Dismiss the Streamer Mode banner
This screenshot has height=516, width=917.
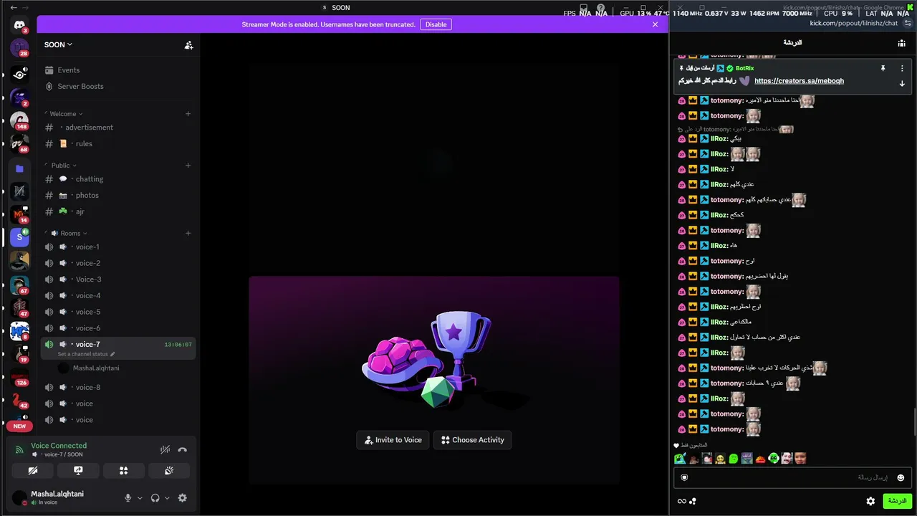tap(655, 24)
